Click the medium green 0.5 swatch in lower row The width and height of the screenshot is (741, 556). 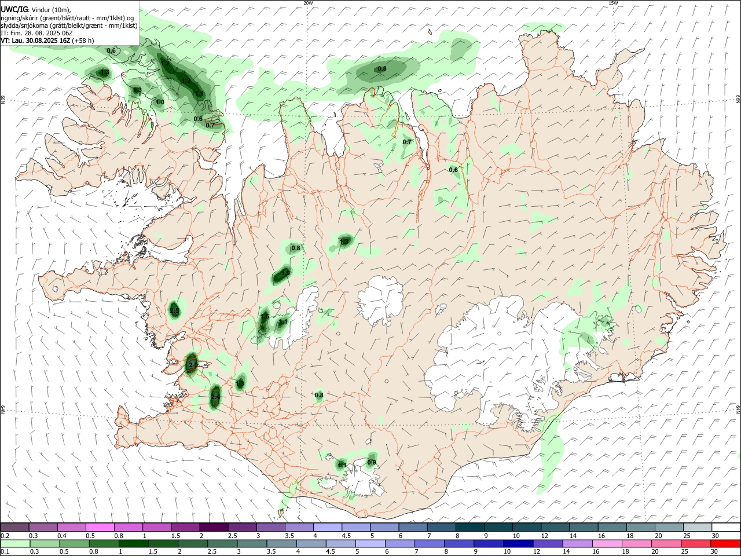[75, 543]
